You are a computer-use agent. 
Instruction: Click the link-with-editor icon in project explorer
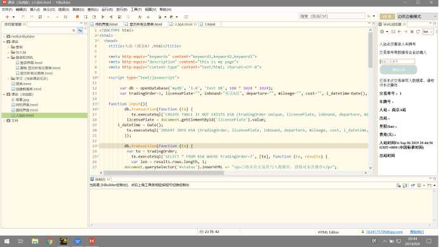pyautogui.click(x=80, y=30)
